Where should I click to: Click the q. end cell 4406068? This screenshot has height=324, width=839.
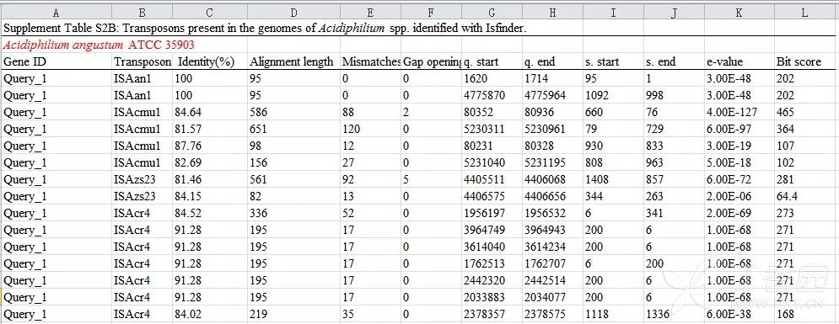tap(552, 179)
